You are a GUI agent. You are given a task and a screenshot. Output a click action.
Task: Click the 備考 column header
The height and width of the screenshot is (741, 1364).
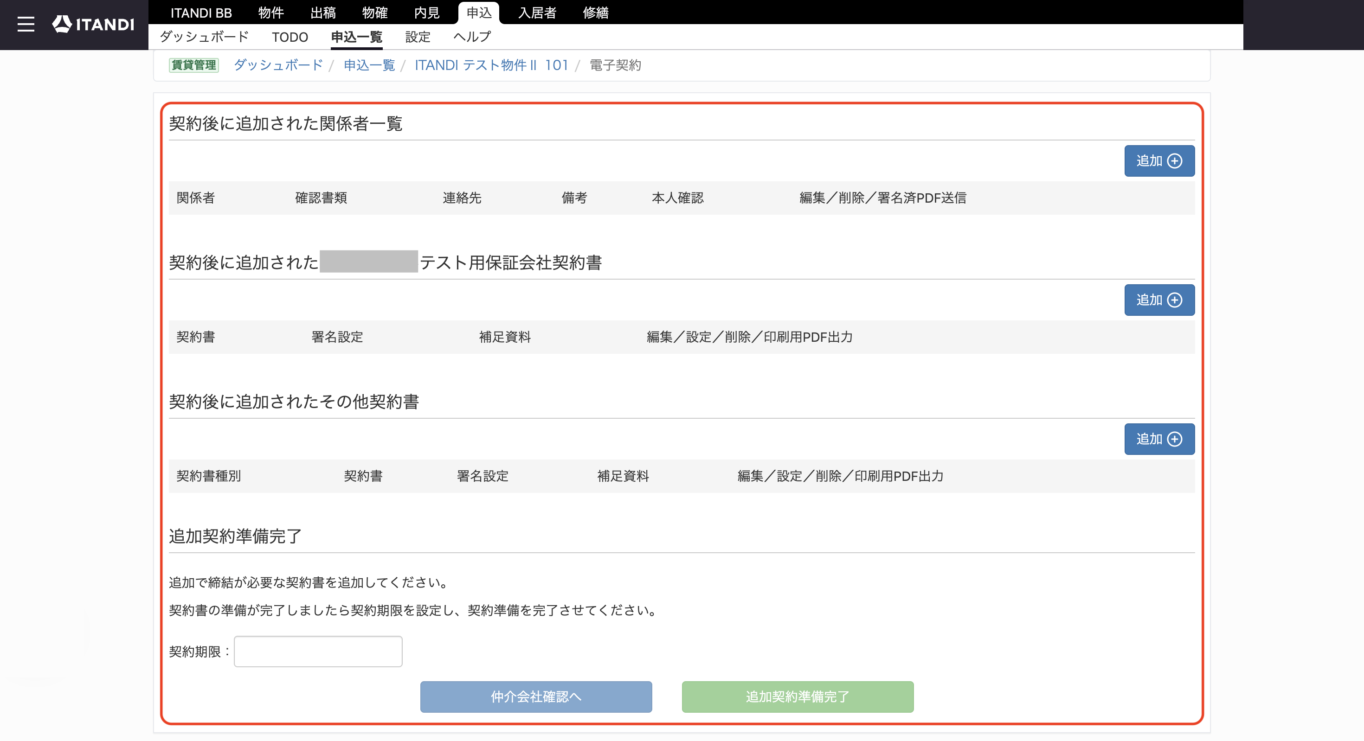click(x=574, y=198)
